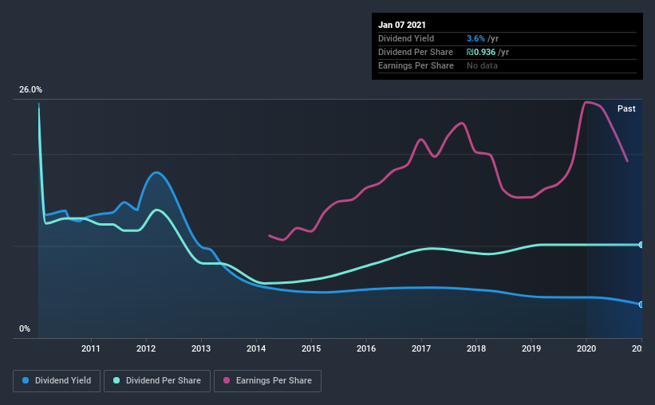Image resolution: width=655 pixels, height=405 pixels.
Task: Click the Dividend Per Share end marker
Action: 641,245
